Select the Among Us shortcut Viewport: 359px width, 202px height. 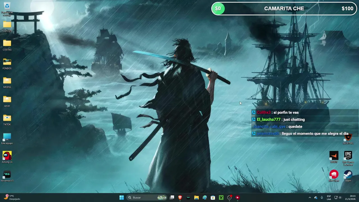[7, 157]
